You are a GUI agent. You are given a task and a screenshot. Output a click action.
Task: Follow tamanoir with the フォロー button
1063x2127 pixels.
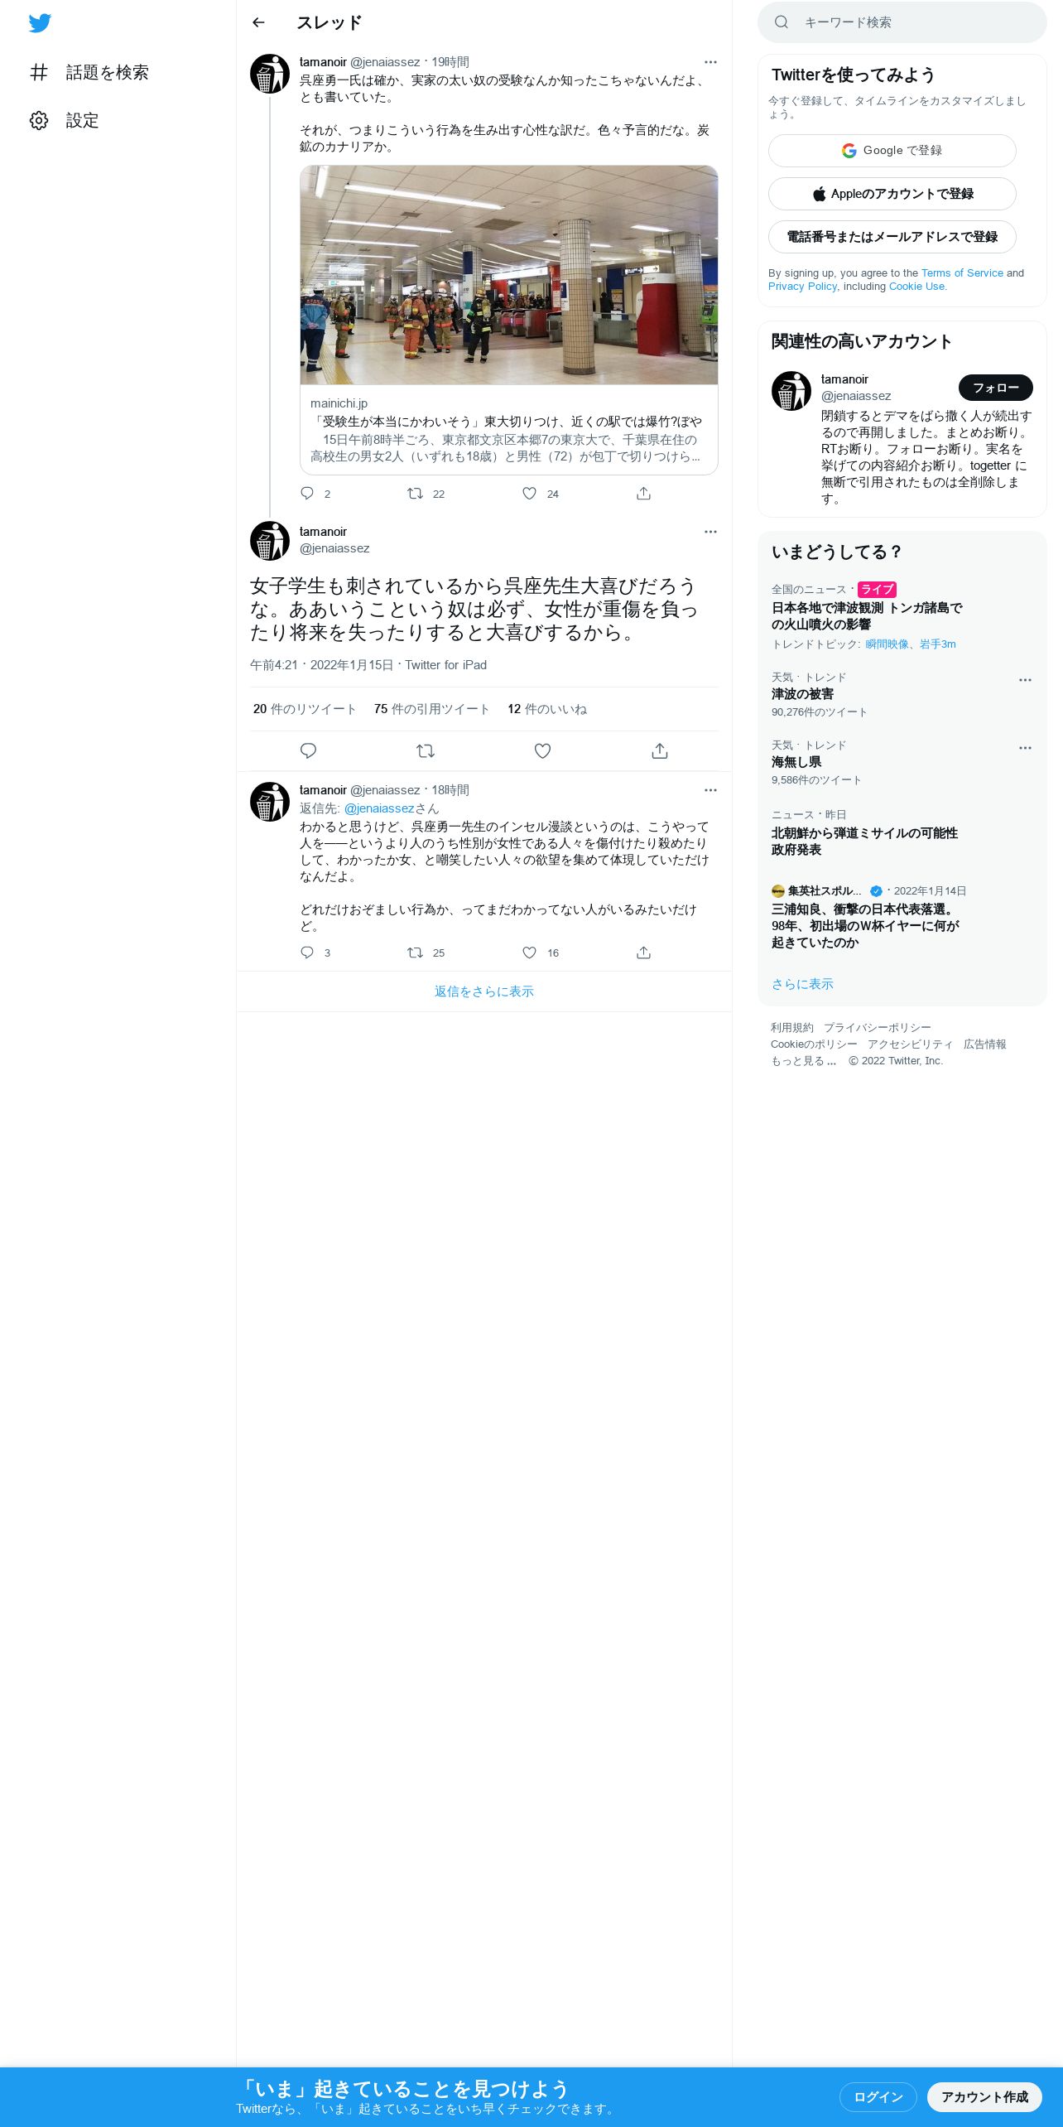coord(995,388)
